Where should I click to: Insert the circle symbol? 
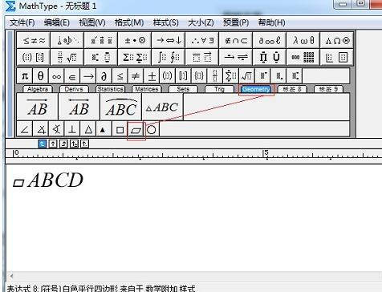[x=152, y=129]
